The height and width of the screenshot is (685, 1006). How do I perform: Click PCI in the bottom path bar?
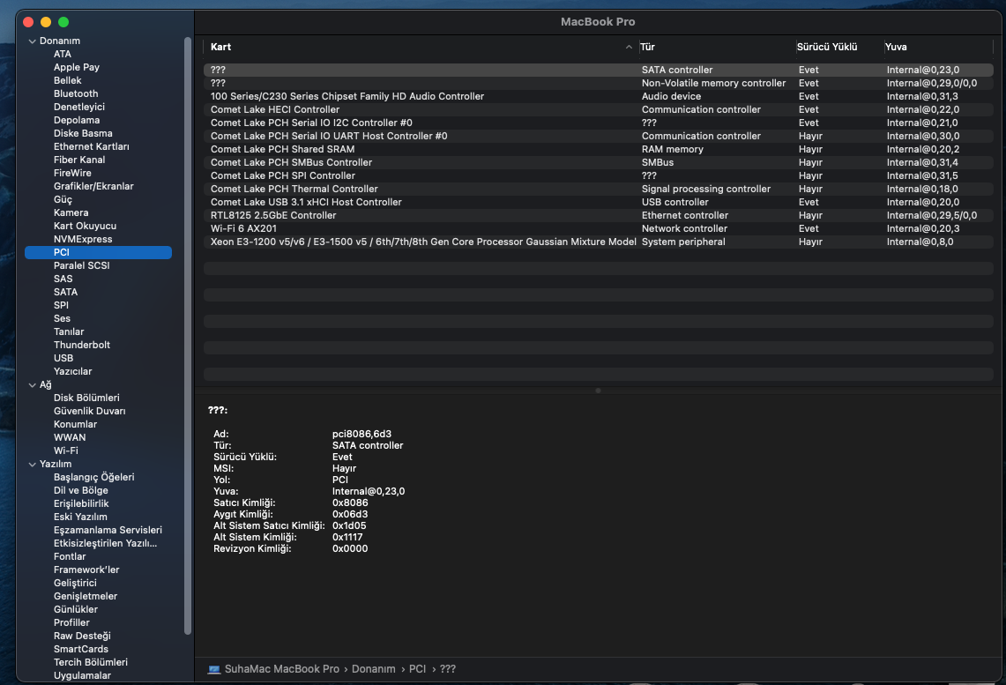417,669
